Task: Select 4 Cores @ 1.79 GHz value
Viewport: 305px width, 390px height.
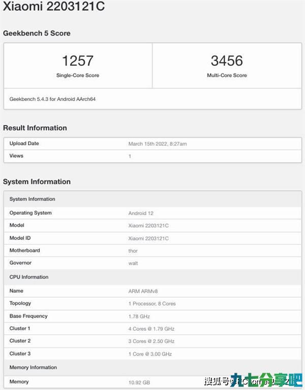Action: point(151,329)
